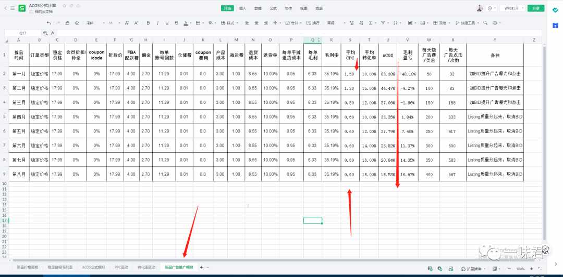Open the 样式 styles dropdown
The height and width of the screenshot is (277, 563).
[230, 23]
